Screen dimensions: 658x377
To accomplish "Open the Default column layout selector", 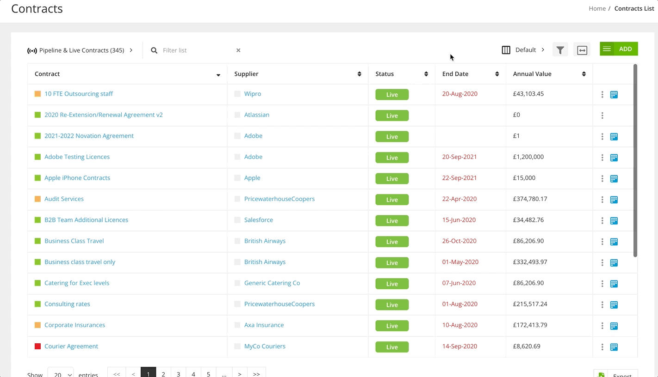I will pos(523,50).
